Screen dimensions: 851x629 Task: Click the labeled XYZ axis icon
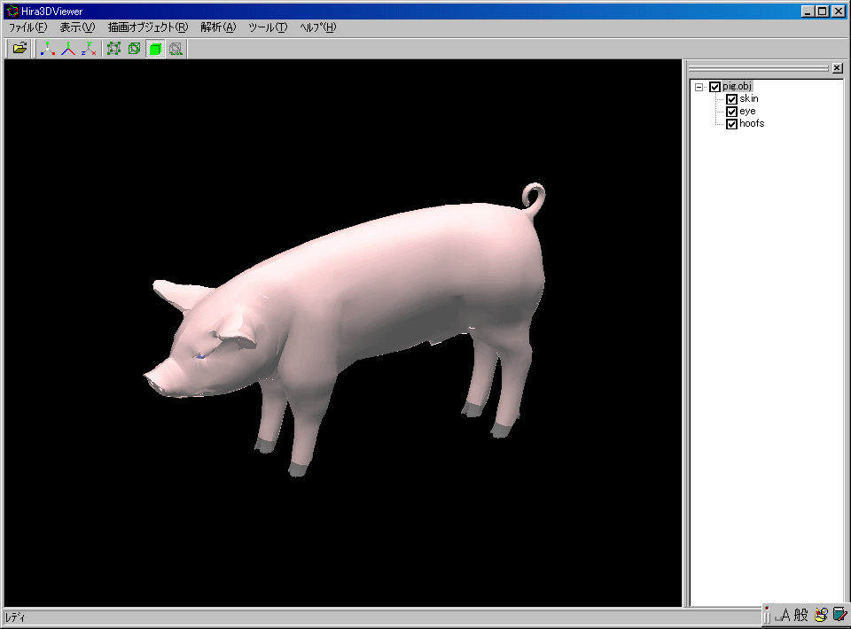pyautogui.click(x=89, y=49)
